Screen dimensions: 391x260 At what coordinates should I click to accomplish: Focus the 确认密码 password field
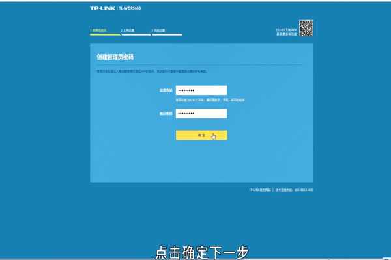pyautogui.click(x=201, y=114)
